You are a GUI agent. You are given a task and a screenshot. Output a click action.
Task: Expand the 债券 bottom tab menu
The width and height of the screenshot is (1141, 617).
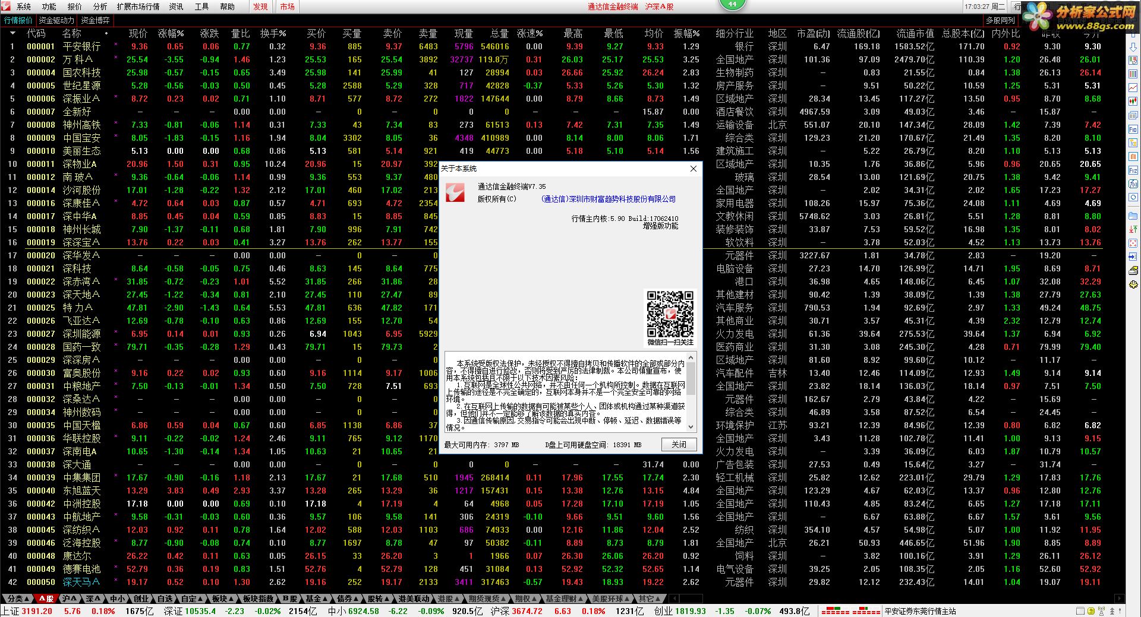tap(348, 599)
